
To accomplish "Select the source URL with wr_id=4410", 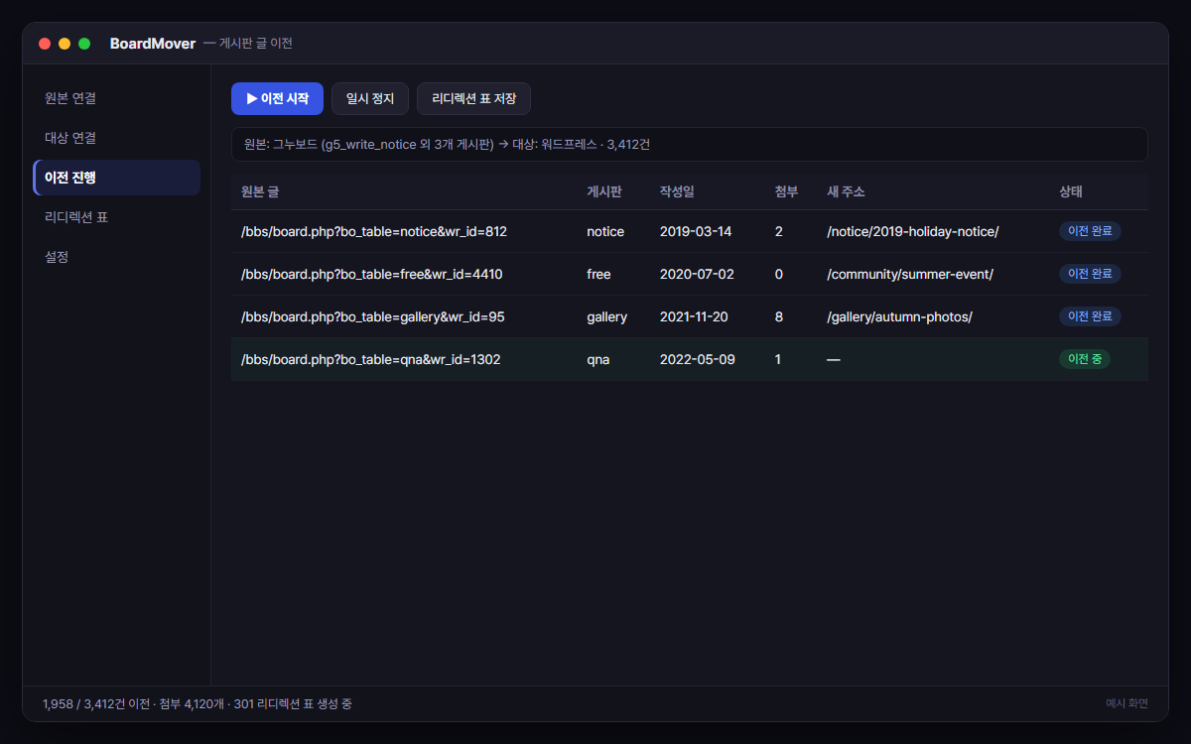I will pyautogui.click(x=371, y=274).
